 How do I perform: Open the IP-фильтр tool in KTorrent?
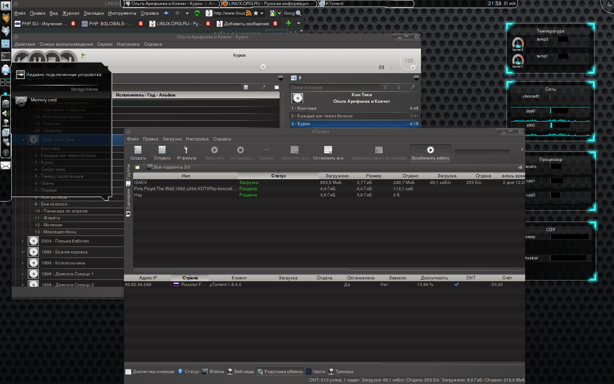[186, 153]
